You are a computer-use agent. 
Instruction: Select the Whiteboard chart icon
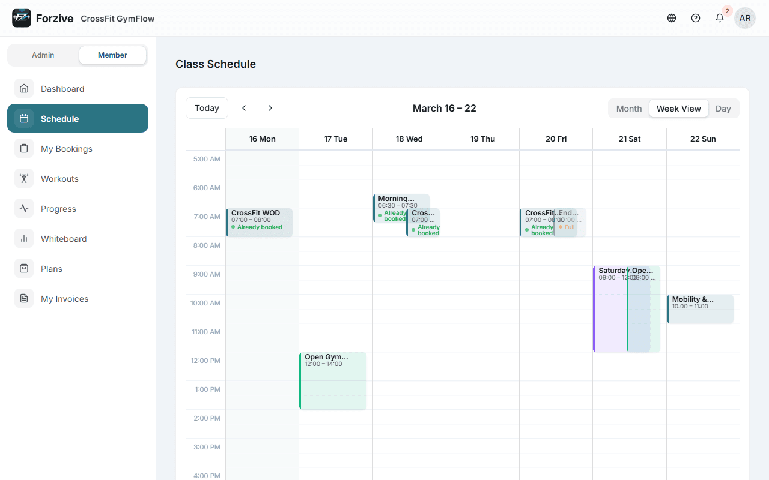[24, 238]
